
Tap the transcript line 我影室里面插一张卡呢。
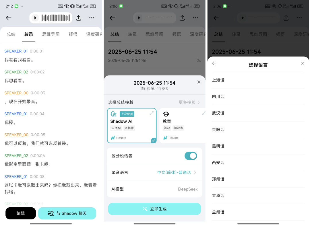point(28,164)
